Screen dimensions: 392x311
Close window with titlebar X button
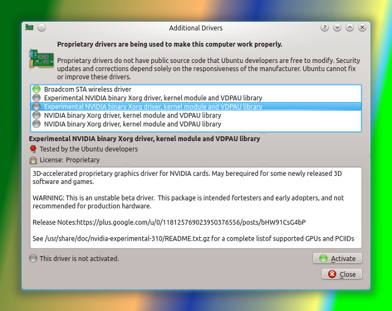362,27
